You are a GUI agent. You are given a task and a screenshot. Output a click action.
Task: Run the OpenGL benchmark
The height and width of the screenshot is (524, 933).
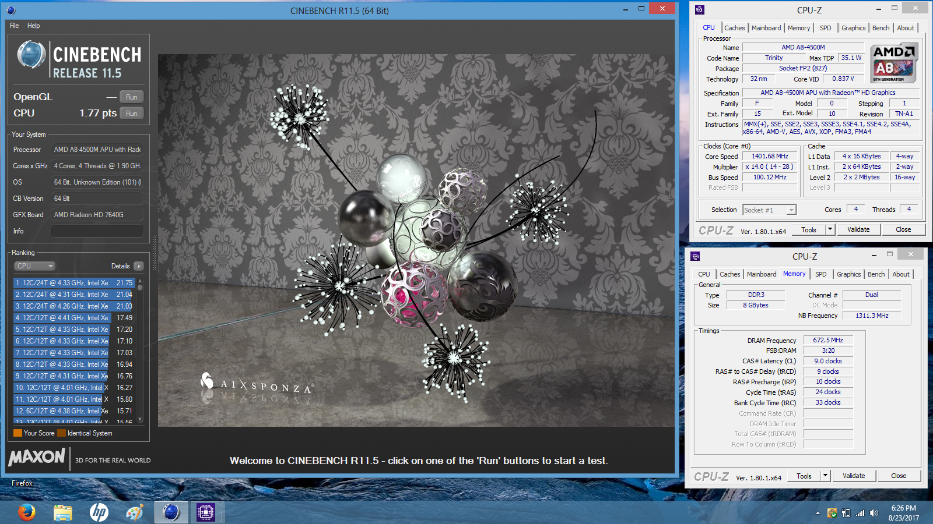click(132, 97)
